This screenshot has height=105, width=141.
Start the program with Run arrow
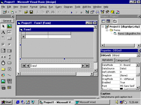pyautogui.click(x=72, y=13)
